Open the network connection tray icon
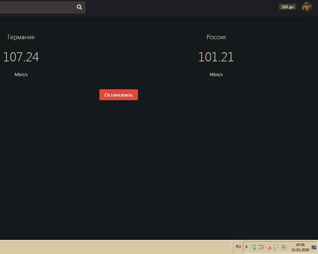 [284, 247]
